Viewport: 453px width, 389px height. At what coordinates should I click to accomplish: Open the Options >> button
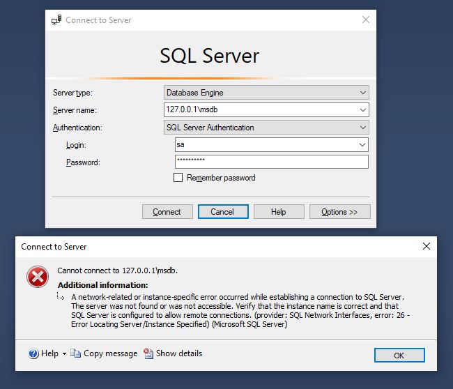(x=340, y=212)
